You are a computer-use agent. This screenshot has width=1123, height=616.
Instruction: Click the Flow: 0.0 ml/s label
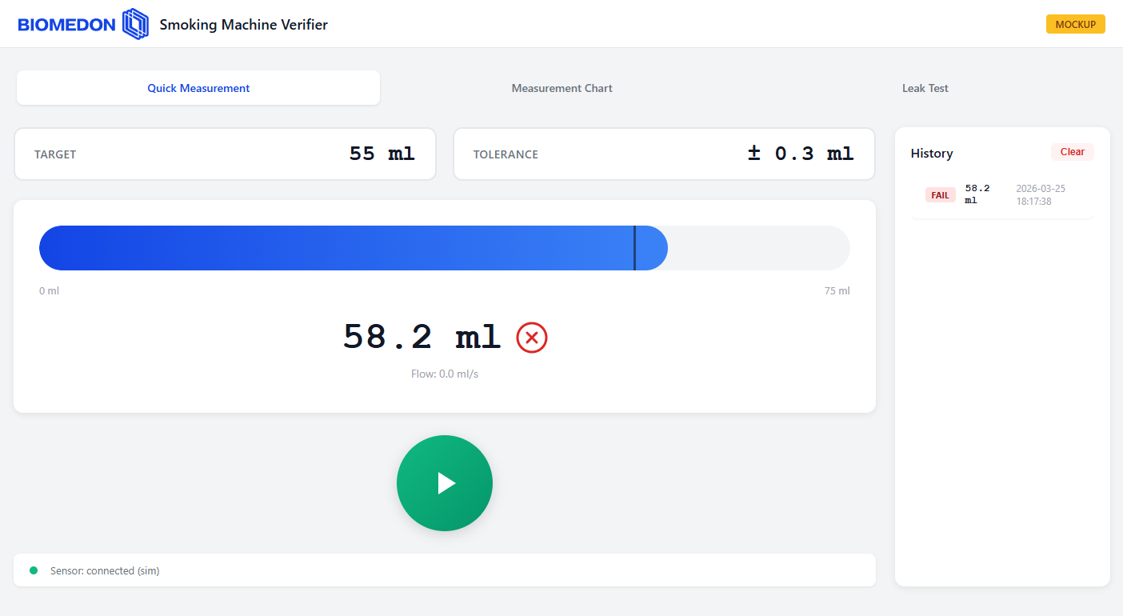click(445, 374)
